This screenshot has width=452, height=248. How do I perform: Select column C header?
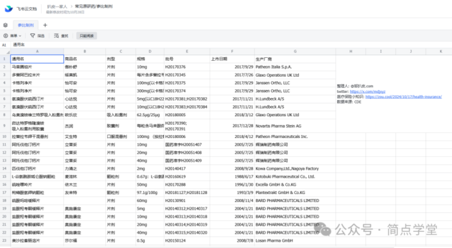click(x=121, y=51)
